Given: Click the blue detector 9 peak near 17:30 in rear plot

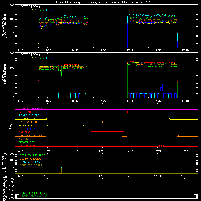Looking at the screenshot, I should click(x=161, y=89).
